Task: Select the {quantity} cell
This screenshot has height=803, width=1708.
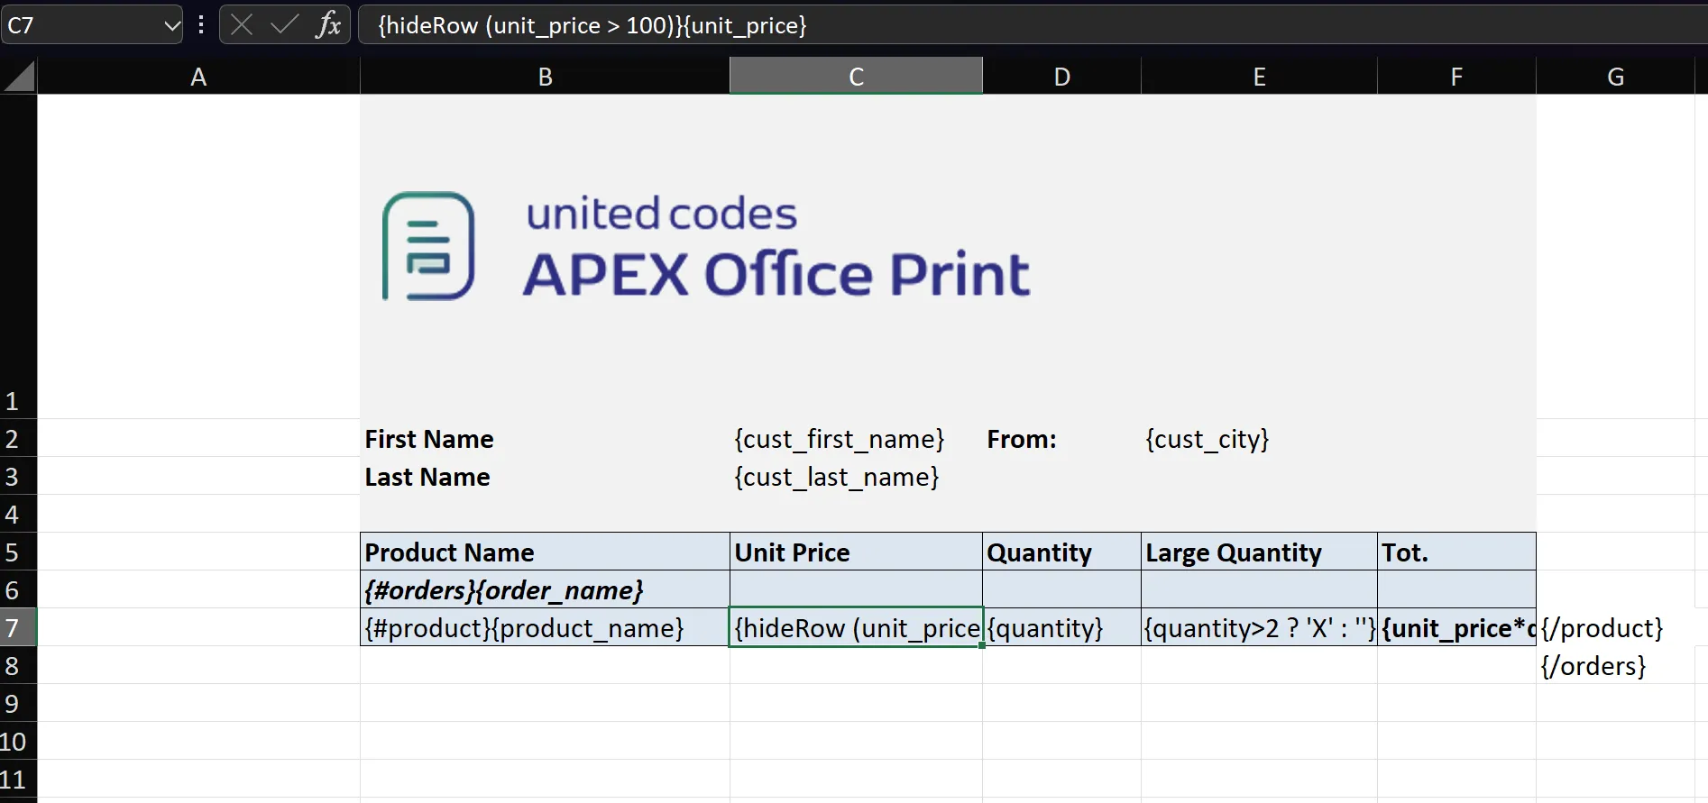Action: 1061,627
